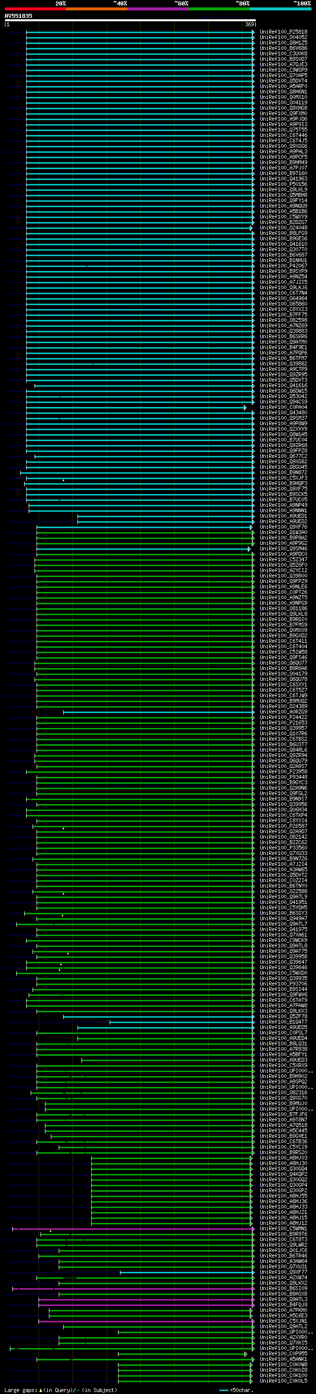
Task: Select hit label UniRef100_C0KQW8
Action: (x=283, y=1365)
